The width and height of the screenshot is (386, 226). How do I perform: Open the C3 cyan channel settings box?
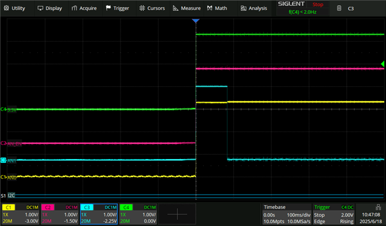[x=99, y=214]
